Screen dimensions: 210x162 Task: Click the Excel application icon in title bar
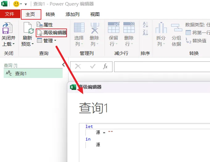[x=4, y=4]
